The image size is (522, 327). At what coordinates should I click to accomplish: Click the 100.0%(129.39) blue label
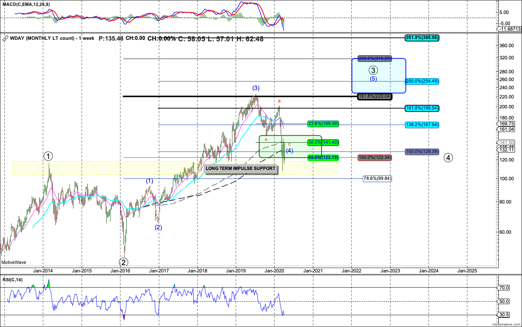click(422, 152)
